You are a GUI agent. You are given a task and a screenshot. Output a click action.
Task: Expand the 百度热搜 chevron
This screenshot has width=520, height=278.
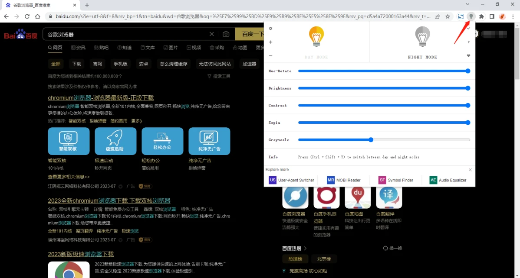[305, 248]
